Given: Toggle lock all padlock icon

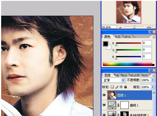Looking at the screenshot, I should click(x=126, y=87).
